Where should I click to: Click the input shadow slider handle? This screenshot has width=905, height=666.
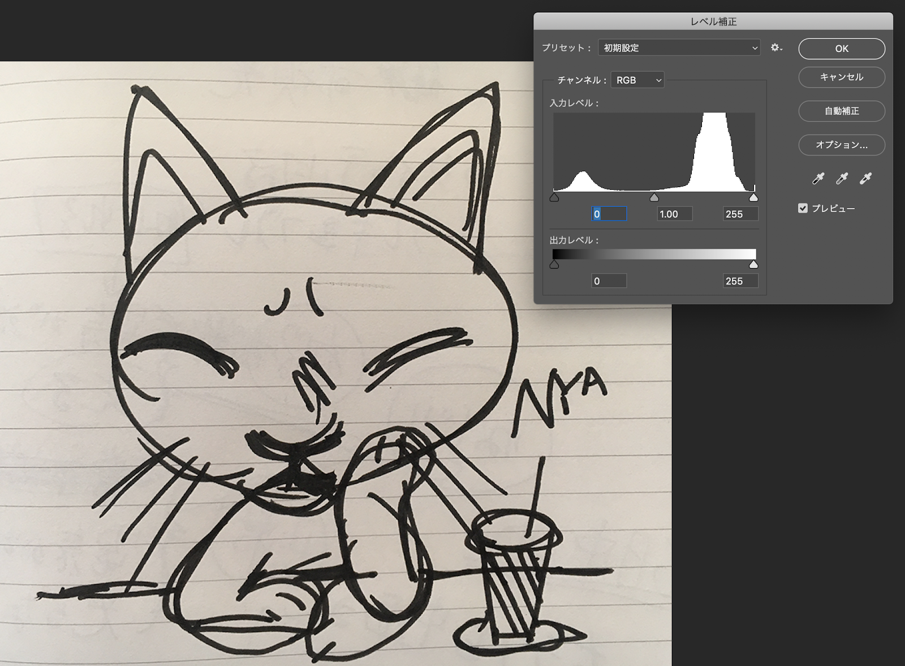(x=554, y=197)
